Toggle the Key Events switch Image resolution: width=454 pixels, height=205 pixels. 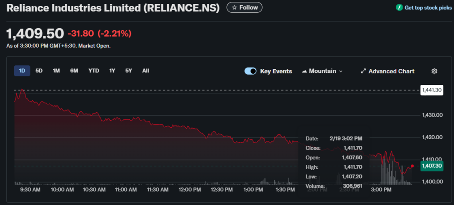[250, 71]
